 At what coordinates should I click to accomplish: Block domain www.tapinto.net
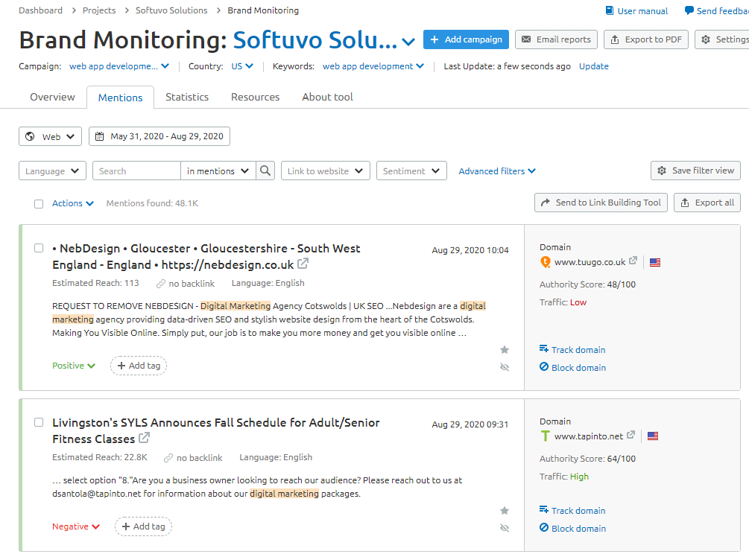(572, 528)
